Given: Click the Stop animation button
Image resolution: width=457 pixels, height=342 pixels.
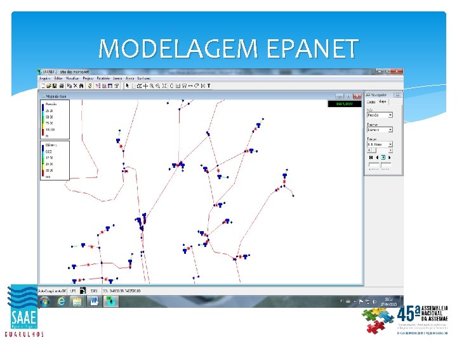Looking at the screenshot, I should (x=383, y=157).
